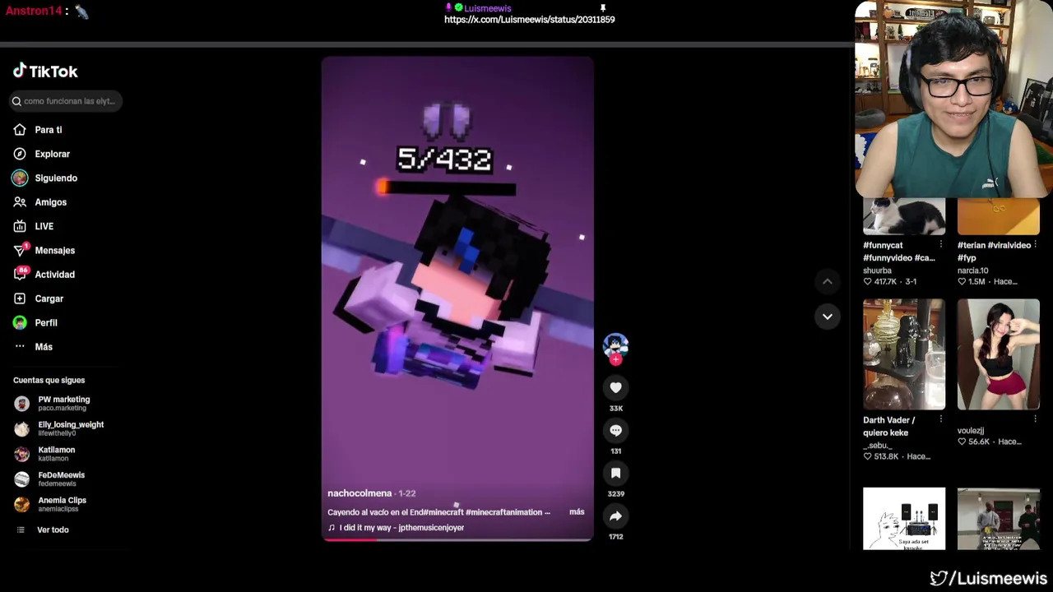The width and height of the screenshot is (1053, 592).
Task: Open the LIVE section
Action: pyautogui.click(x=44, y=226)
